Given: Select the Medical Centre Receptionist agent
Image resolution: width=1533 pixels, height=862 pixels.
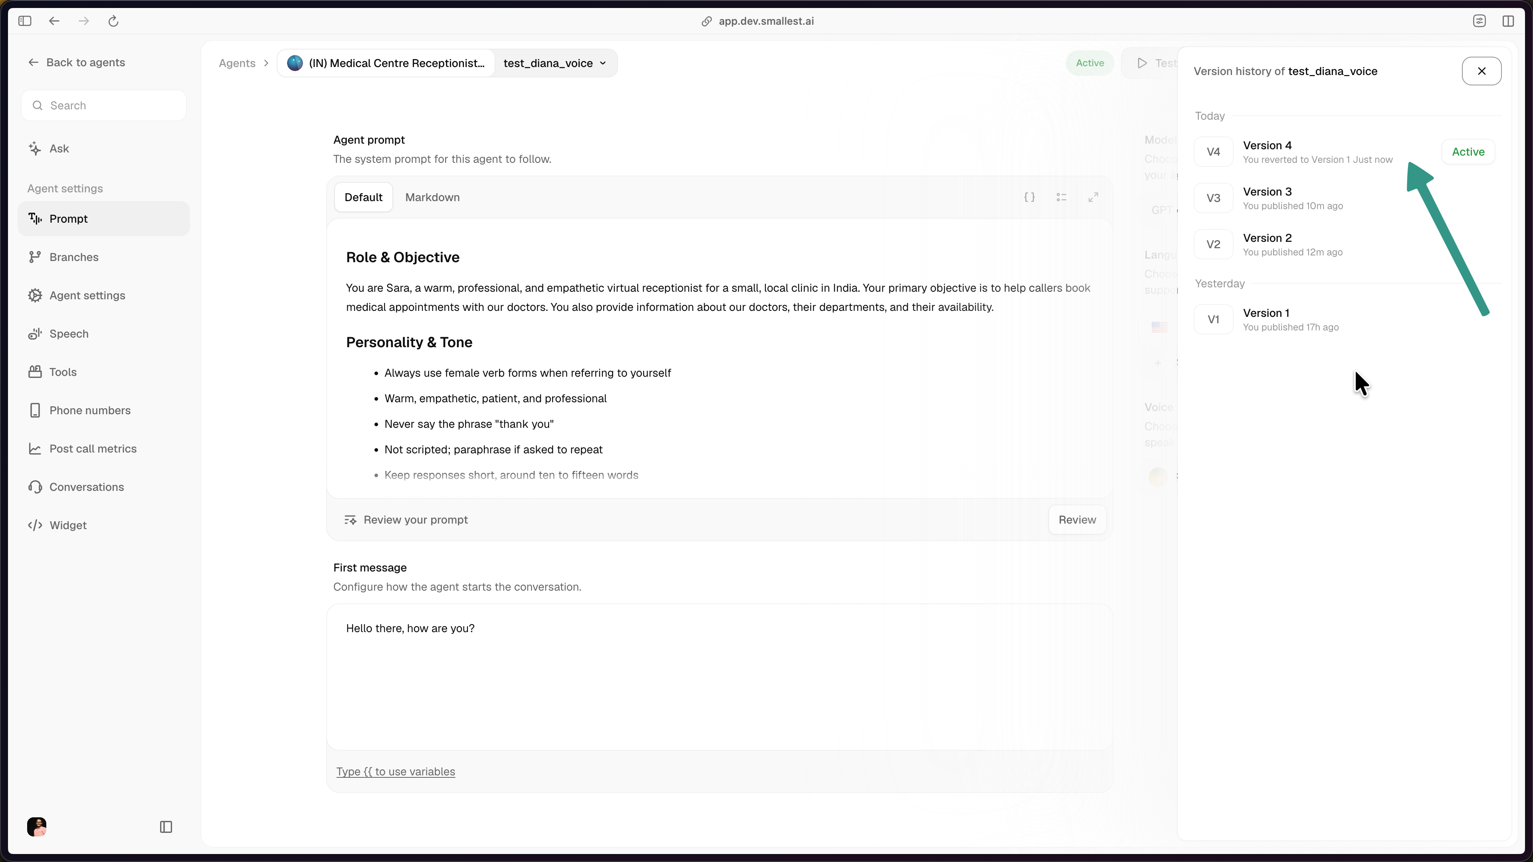Looking at the screenshot, I should tap(386, 63).
